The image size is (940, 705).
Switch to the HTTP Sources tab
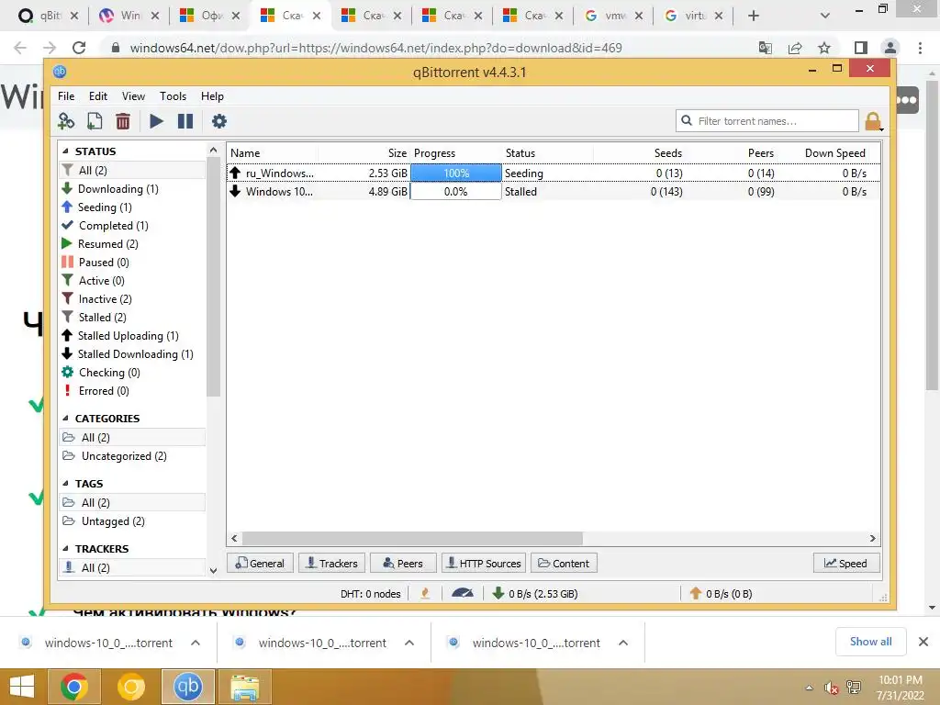484,563
